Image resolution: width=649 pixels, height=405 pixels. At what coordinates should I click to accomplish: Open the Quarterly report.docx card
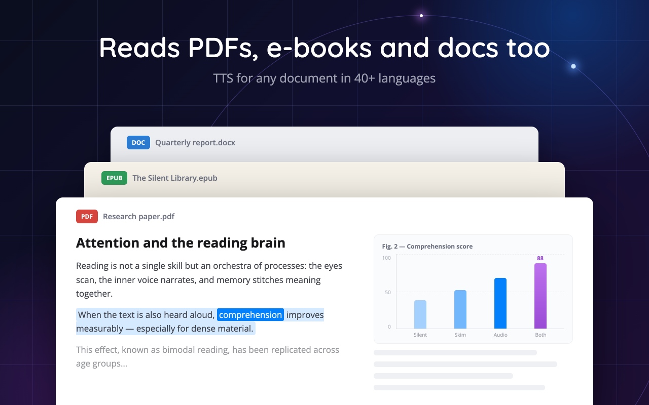324,144
